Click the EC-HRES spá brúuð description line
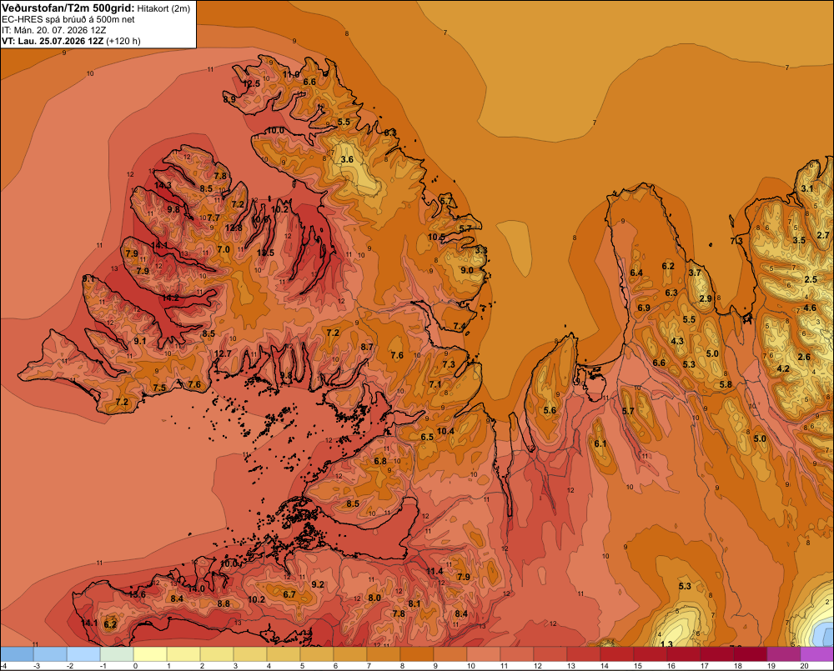The image size is (834, 671). (x=68, y=20)
